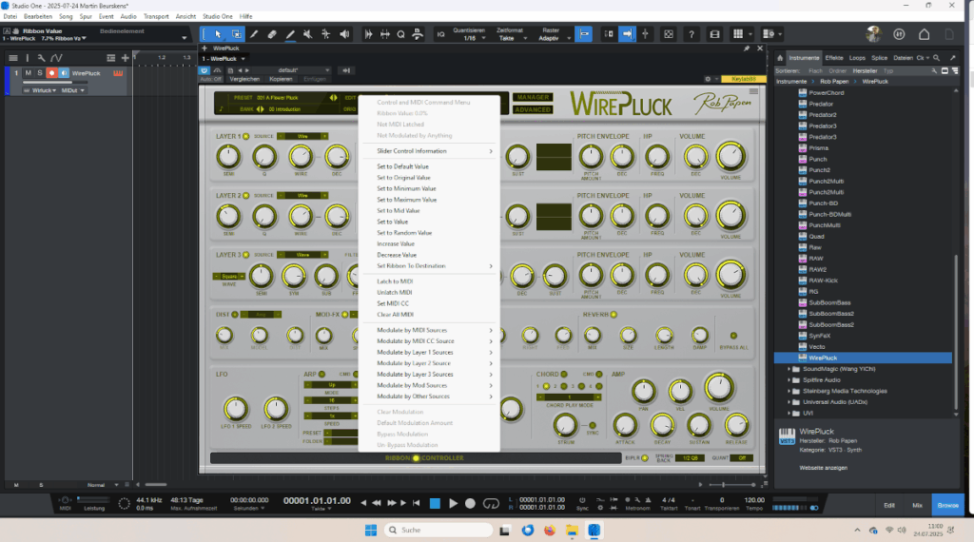The width and height of the screenshot is (974, 542).
Task: Switch to the Loops browser tab
Action: [x=857, y=58]
